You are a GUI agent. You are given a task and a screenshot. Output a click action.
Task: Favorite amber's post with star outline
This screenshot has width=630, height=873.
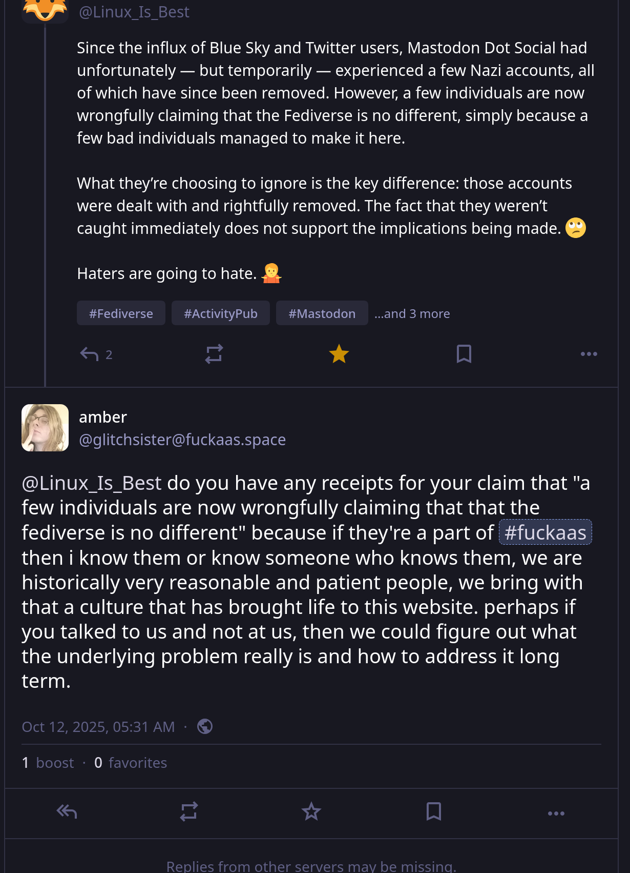click(x=311, y=811)
